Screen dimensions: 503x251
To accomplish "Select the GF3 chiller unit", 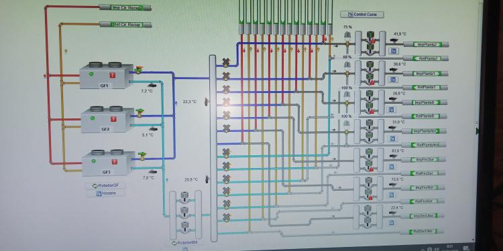I will coord(108,163).
